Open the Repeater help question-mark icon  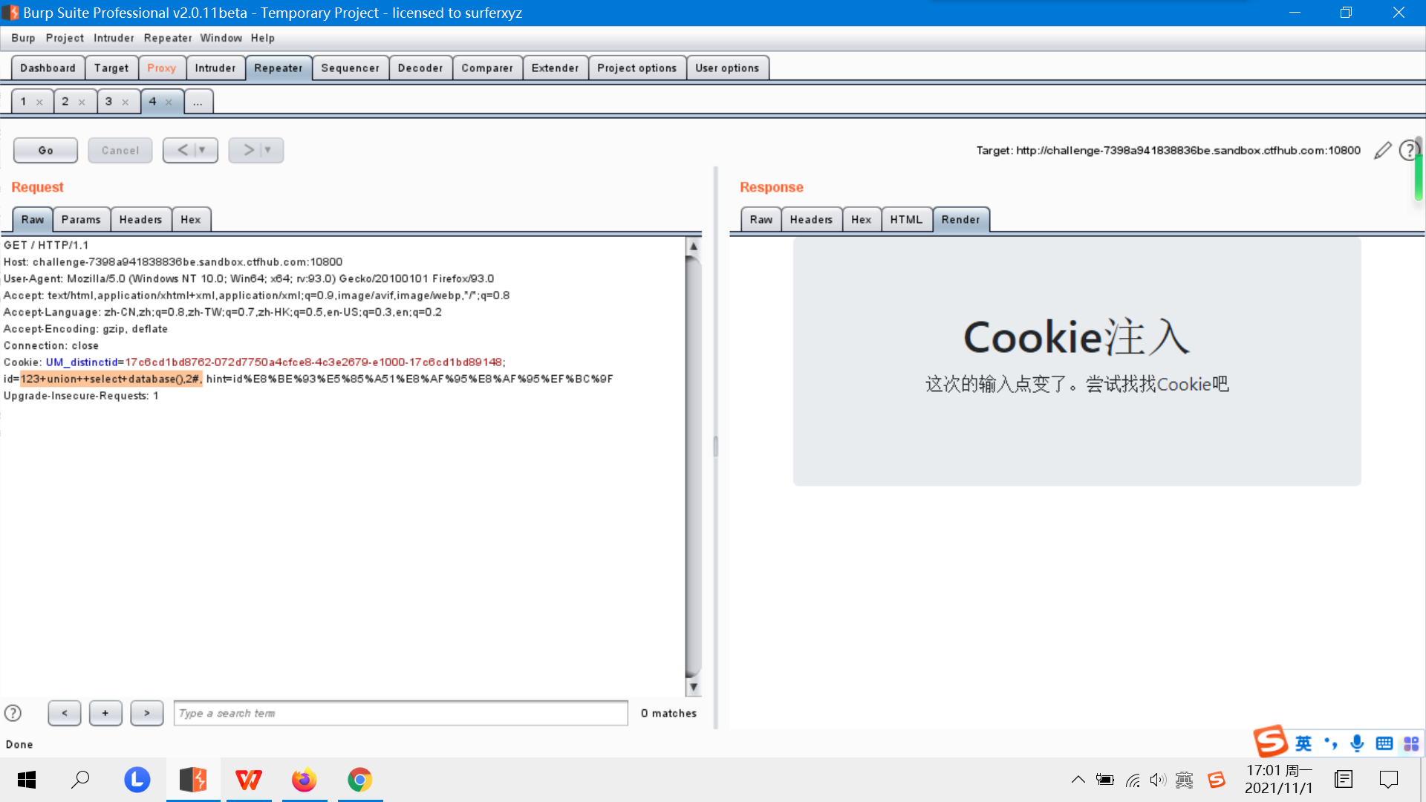point(1408,151)
